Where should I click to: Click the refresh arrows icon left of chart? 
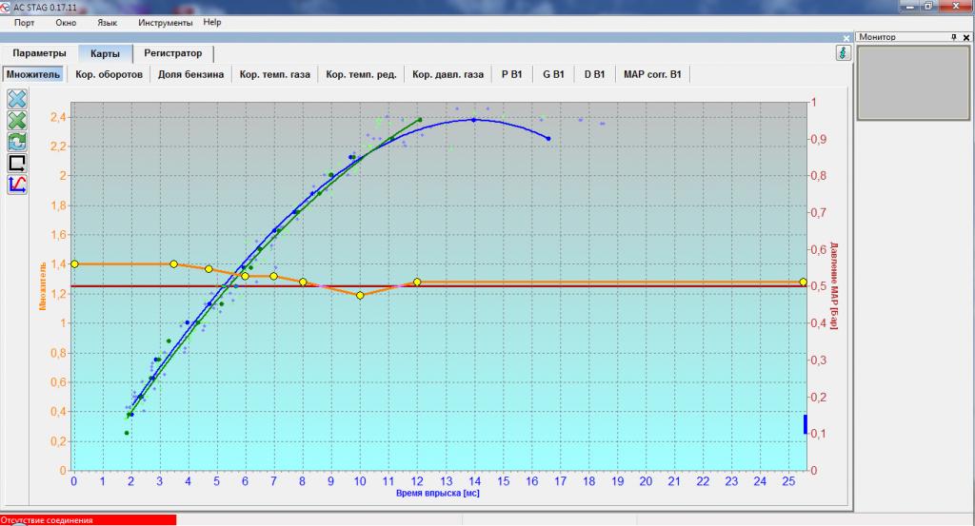(17, 142)
